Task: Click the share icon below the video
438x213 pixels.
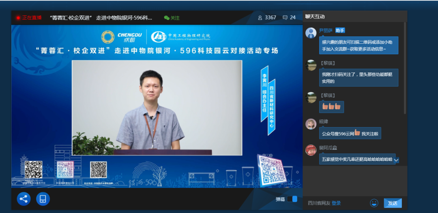Action: click(x=24, y=199)
